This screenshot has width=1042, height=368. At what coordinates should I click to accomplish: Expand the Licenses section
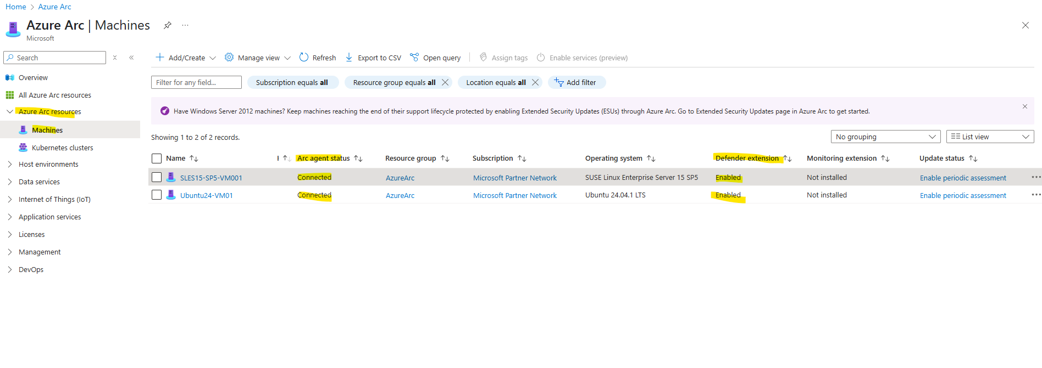pyautogui.click(x=10, y=234)
